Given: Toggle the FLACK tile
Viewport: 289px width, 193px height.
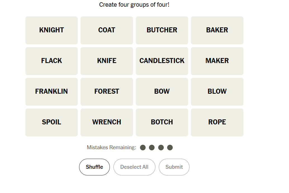Looking at the screenshot, I should pyautogui.click(x=51, y=61).
